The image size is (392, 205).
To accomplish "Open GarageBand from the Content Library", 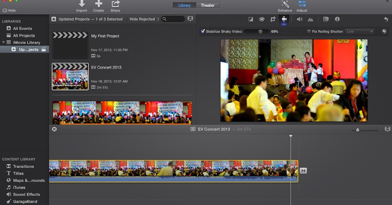I will click(x=24, y=201).
